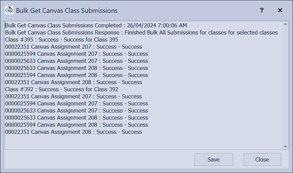Select the Class #395 success line
This screenshot has height=173, width=293.
(62, 40)
